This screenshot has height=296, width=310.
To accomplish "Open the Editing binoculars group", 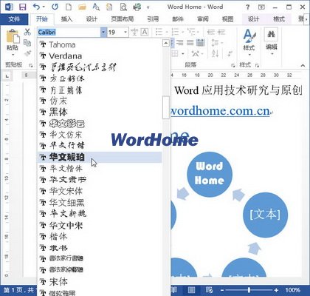I will [x=271, y=41].
